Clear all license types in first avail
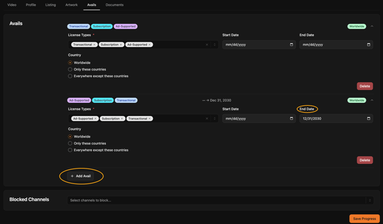Viewport: 383px width, 224px height. pos(207,45)
